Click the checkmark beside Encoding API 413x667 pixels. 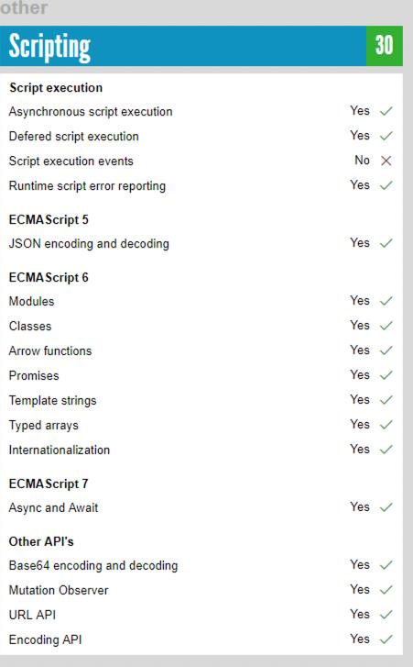coord(386,639)
